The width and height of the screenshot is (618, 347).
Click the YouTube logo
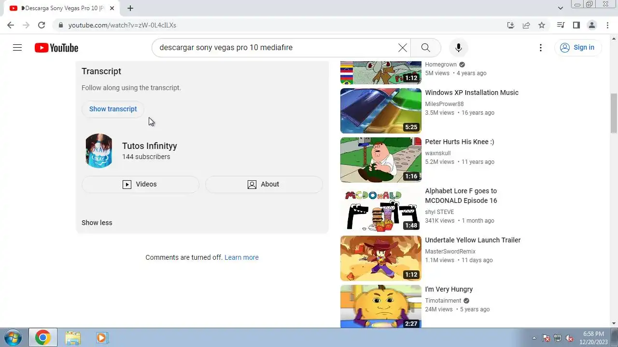56,48
